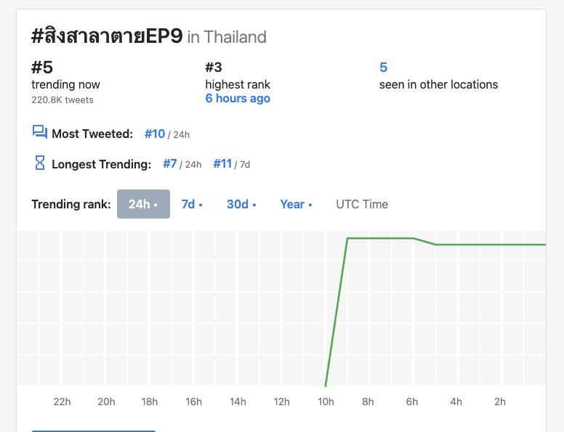Switch to the 30d trending rank tab

pyautogui.click(x=241, y=204)
